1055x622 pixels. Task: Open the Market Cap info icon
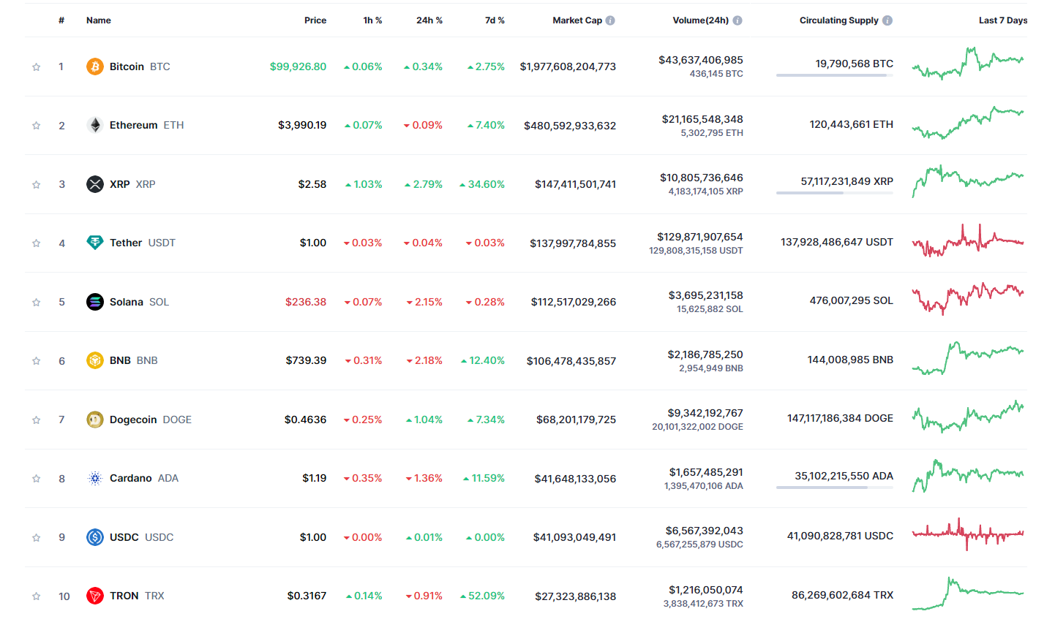[x=610, y=20]
